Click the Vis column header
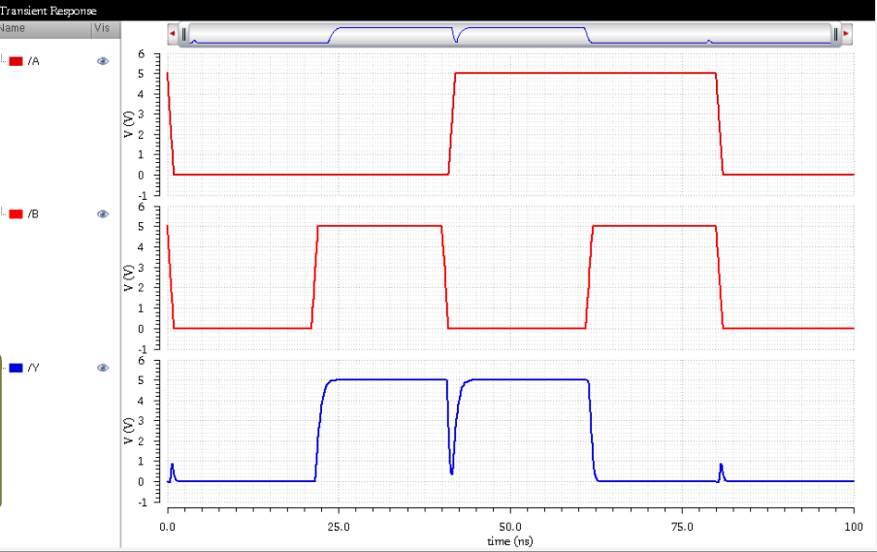The height and width of the screenshot is (552, 877). tap(107, 28)
